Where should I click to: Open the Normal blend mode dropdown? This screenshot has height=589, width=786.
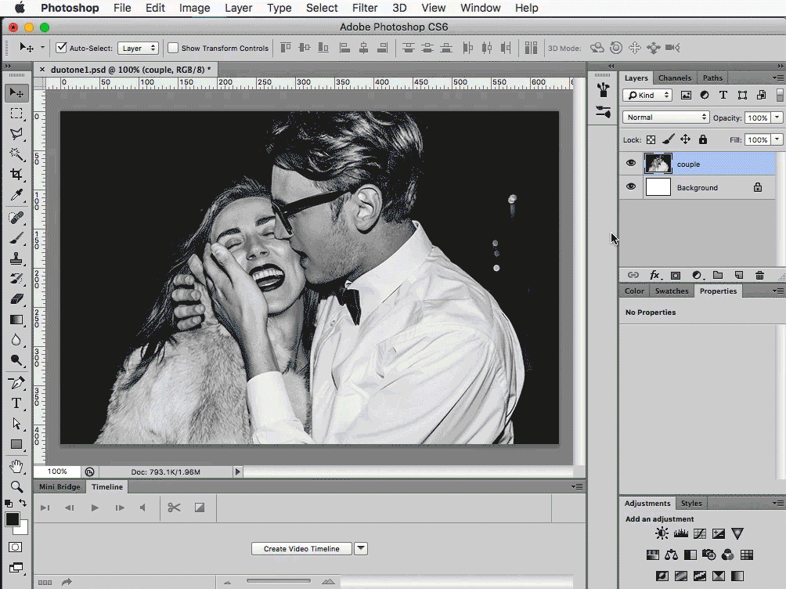[665, 117]
